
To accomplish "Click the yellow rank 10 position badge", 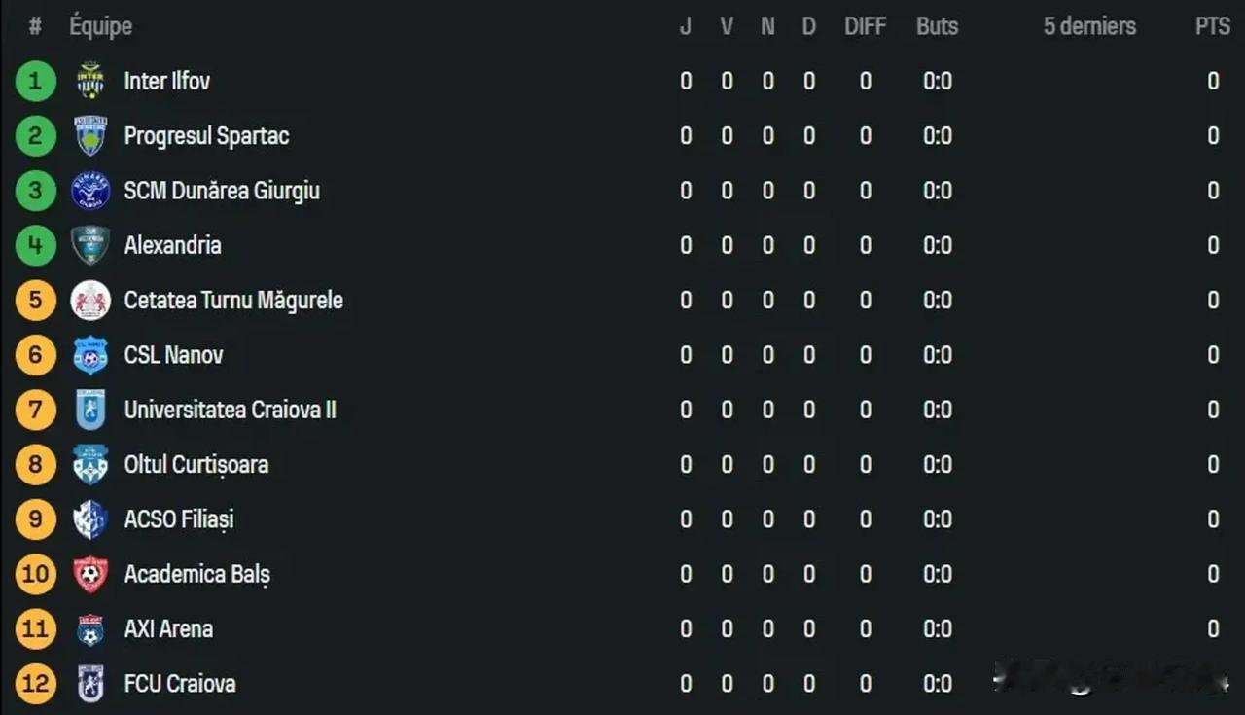I will click(35, 574).
